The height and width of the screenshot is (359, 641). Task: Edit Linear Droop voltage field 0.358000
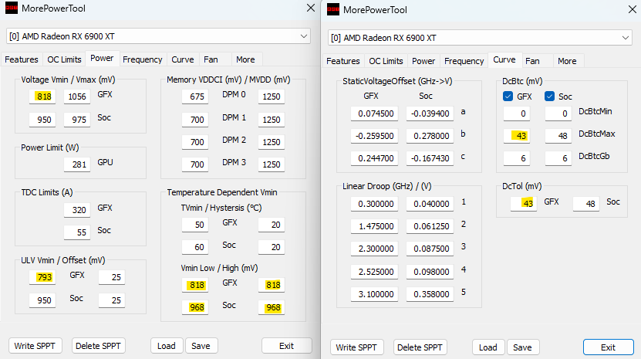[430, 294]
